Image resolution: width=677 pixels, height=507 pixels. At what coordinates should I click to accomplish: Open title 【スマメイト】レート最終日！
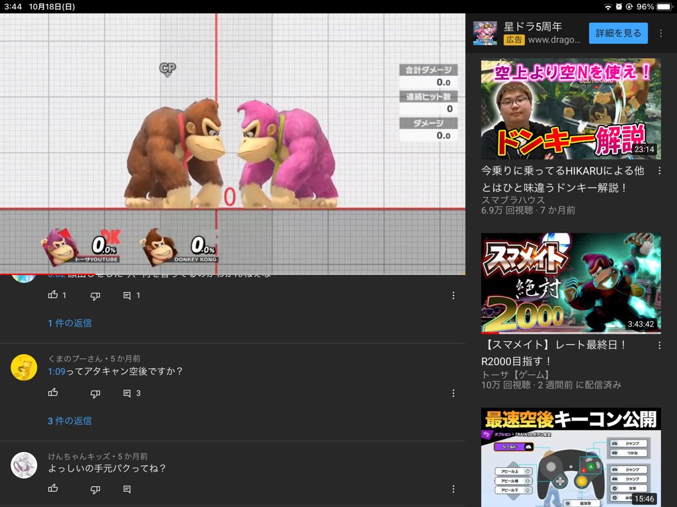(554, 344)
